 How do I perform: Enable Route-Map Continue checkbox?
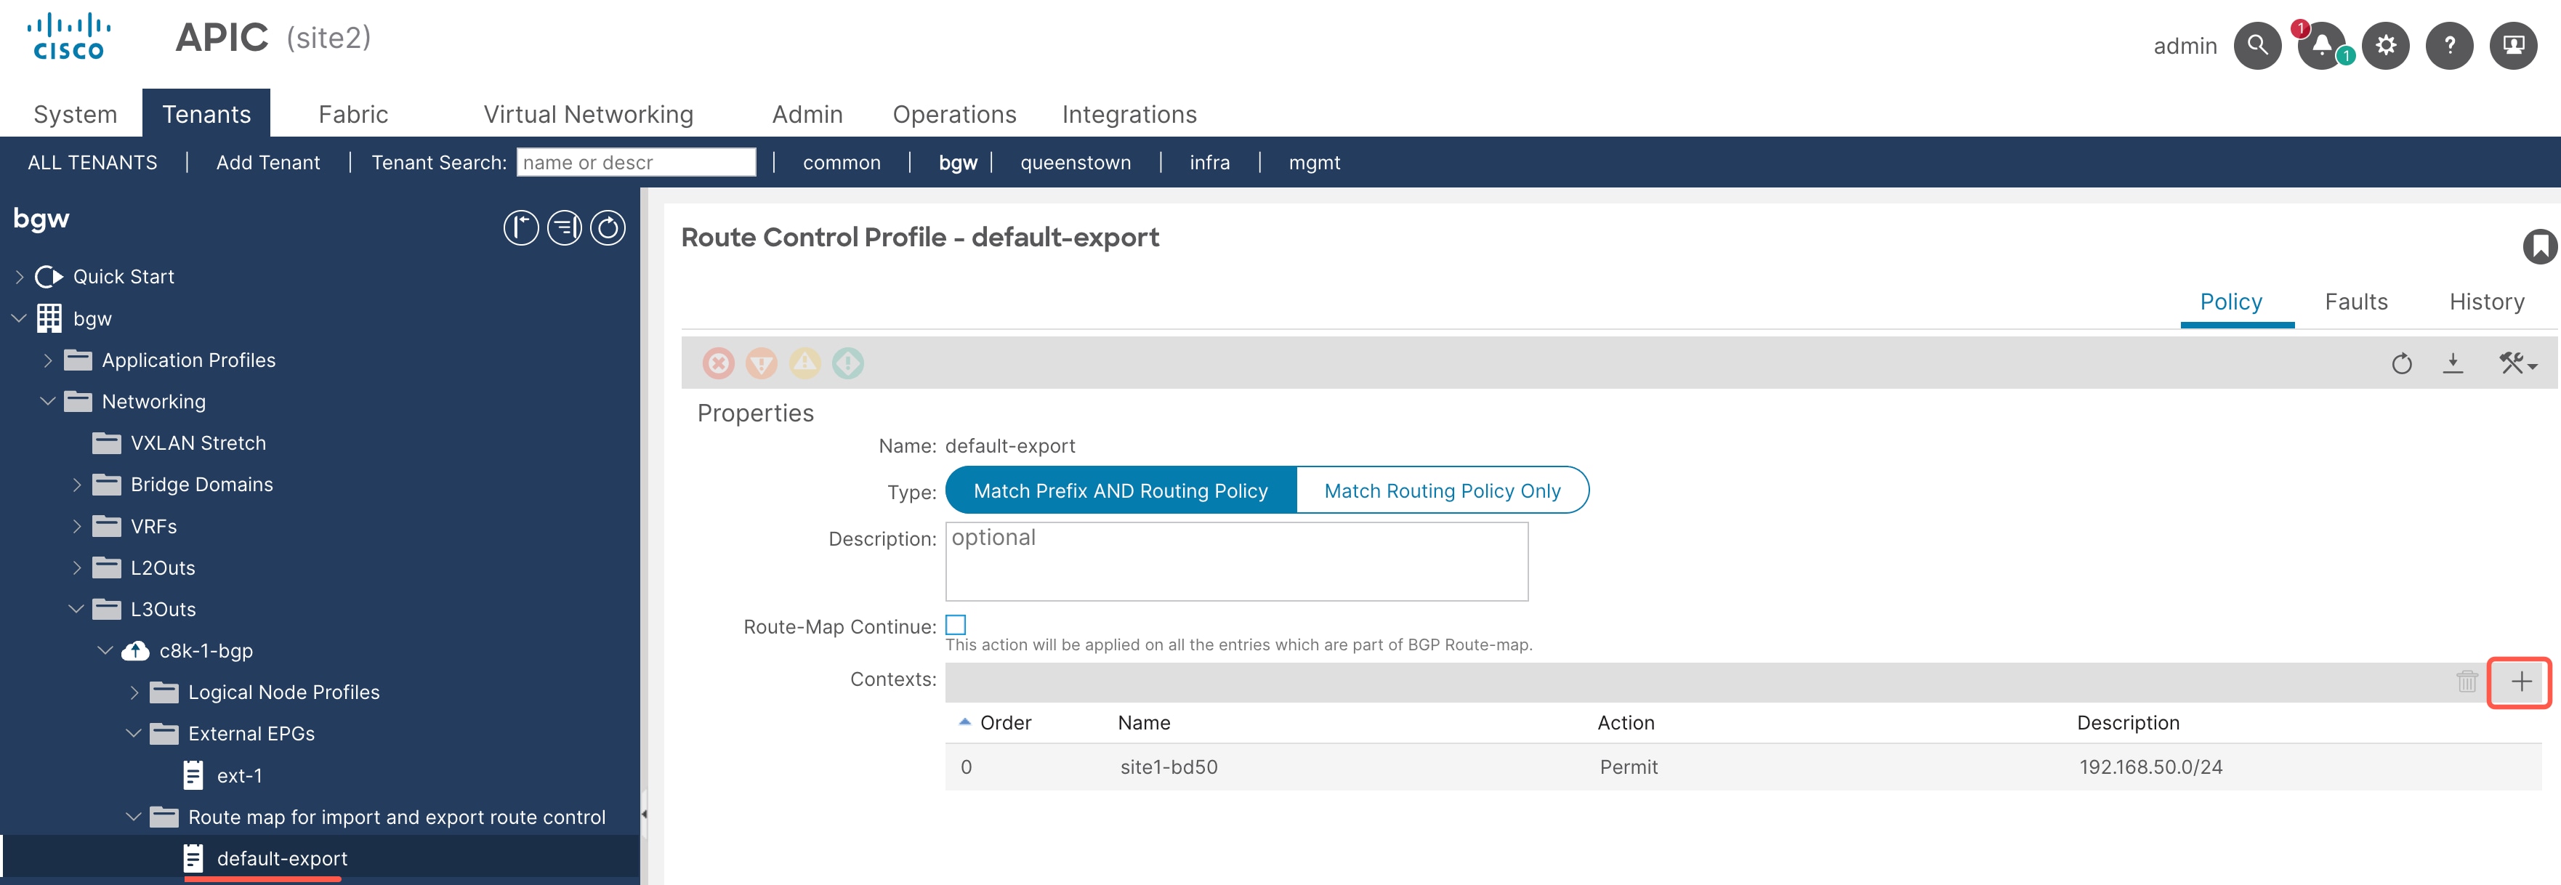(x=956, y=624)
